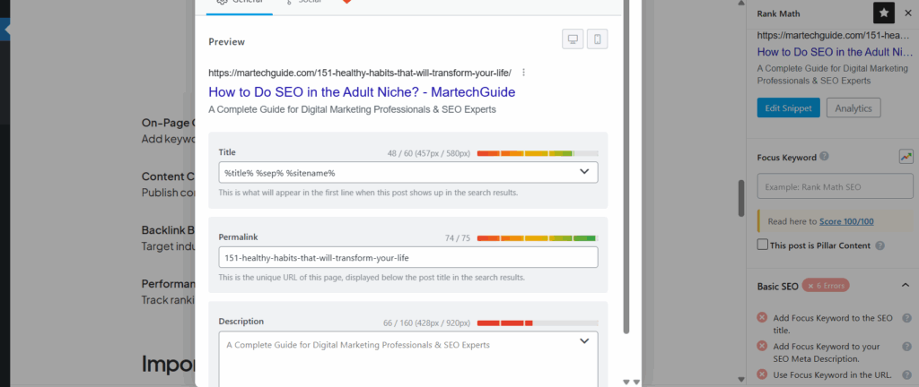Image resolution: width=919 pixels, height=387 pixels.
Task: Click red error icon for URL item
Action: (x=762, y=374)
